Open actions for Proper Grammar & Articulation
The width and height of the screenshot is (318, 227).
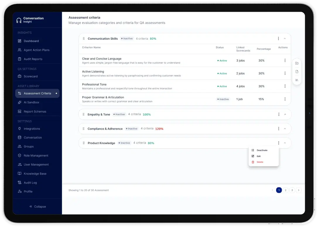(285, 99)
